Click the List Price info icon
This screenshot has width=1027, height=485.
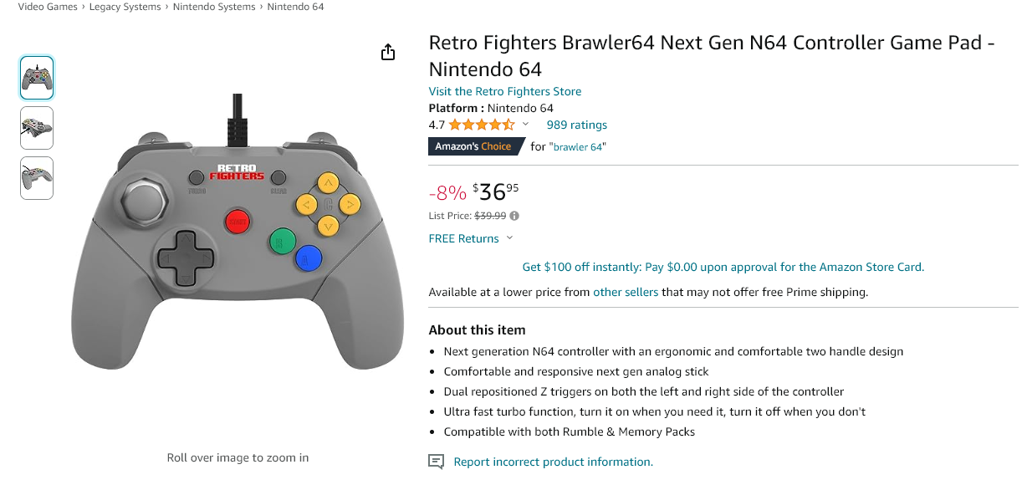[x=514, y=216]
